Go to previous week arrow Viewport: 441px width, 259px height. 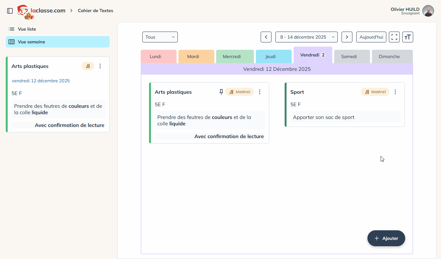266,37
